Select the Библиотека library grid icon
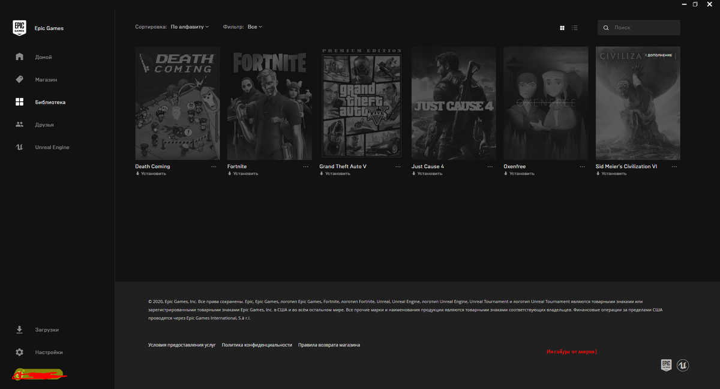 [x=19, y=102]
